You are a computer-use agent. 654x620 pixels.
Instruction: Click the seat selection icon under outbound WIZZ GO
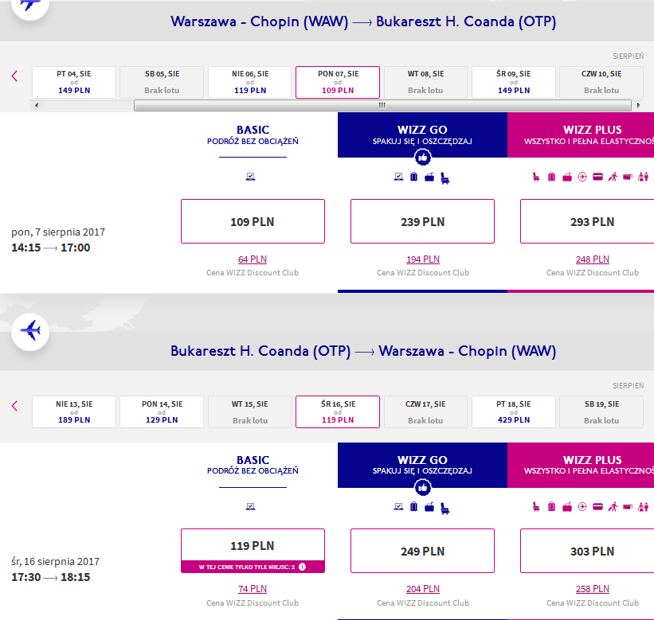click(x=445, y=178)
